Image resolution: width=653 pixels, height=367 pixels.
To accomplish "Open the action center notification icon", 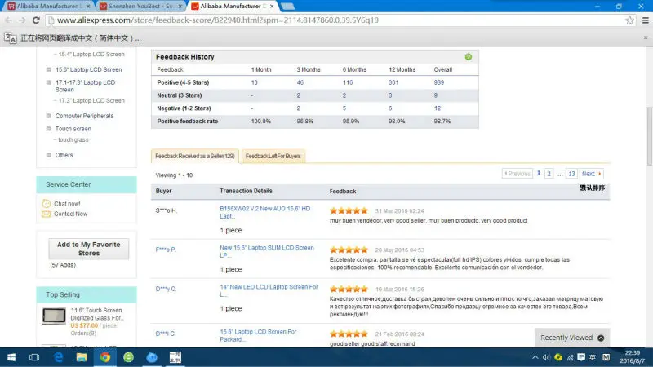I will 581,357.
